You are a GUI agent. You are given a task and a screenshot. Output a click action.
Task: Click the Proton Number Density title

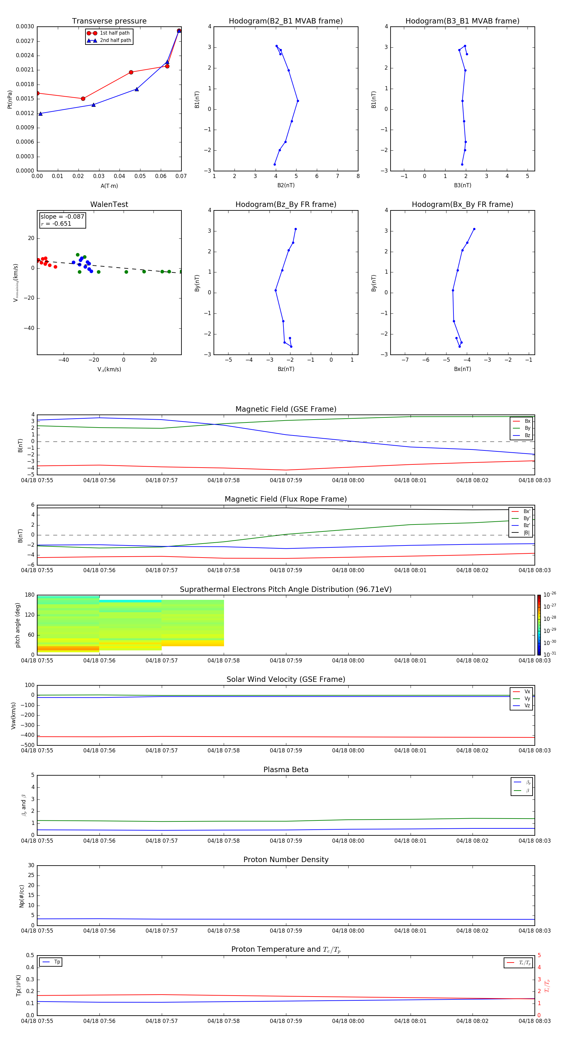[x=285, y=860]
